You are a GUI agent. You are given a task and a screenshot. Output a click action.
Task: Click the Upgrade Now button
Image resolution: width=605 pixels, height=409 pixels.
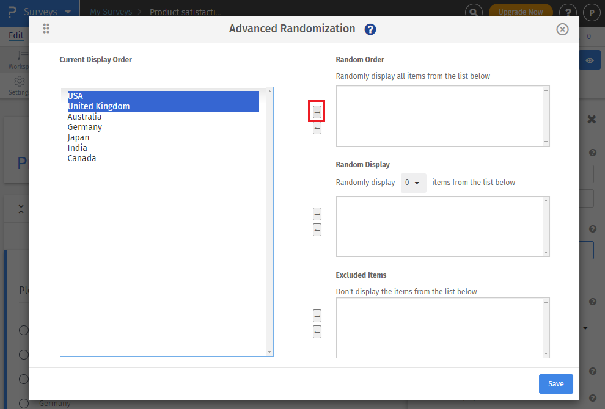click(x=520, y=12)
